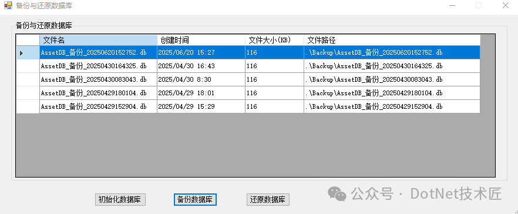The image size is (518, 214).
Task: Select row AssetDB_备份_20250429180104.db
Action: tap(248, 93)
